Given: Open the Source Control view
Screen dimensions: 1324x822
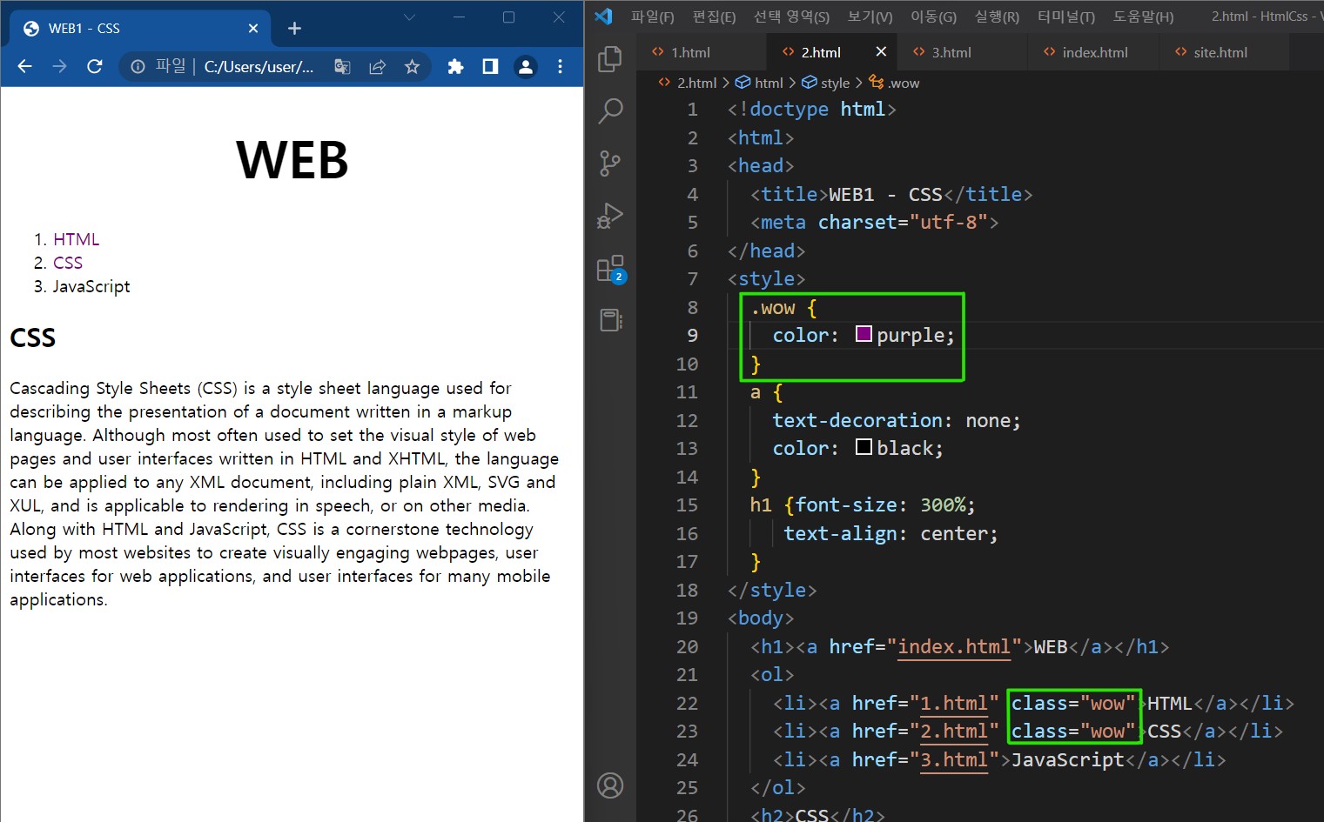Looking at the screenshot, I should click(610, 163).
